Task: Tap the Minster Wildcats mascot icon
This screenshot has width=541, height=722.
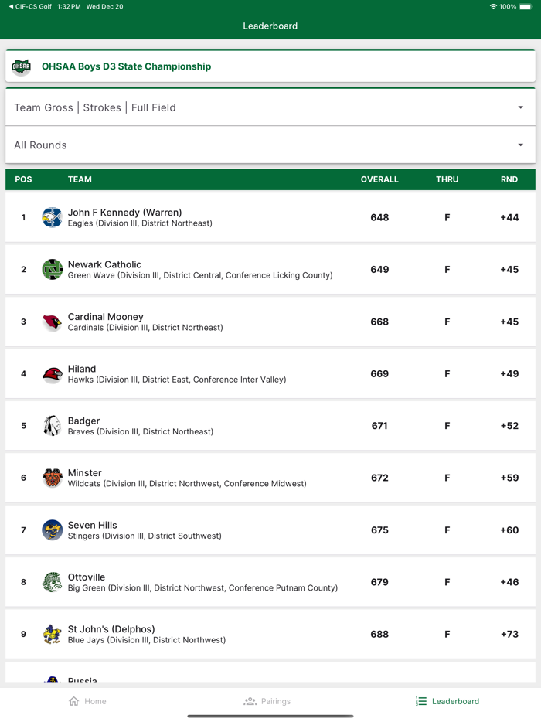Action: [52, 478]
